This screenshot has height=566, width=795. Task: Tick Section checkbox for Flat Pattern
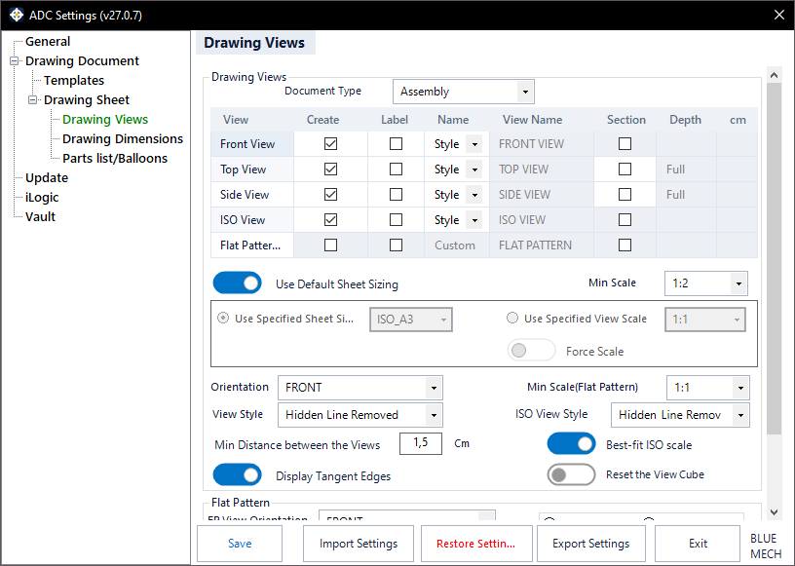[x=625, y=245]
